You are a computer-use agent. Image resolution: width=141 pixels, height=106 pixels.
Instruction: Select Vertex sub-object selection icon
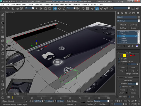(x=121, y=55)
